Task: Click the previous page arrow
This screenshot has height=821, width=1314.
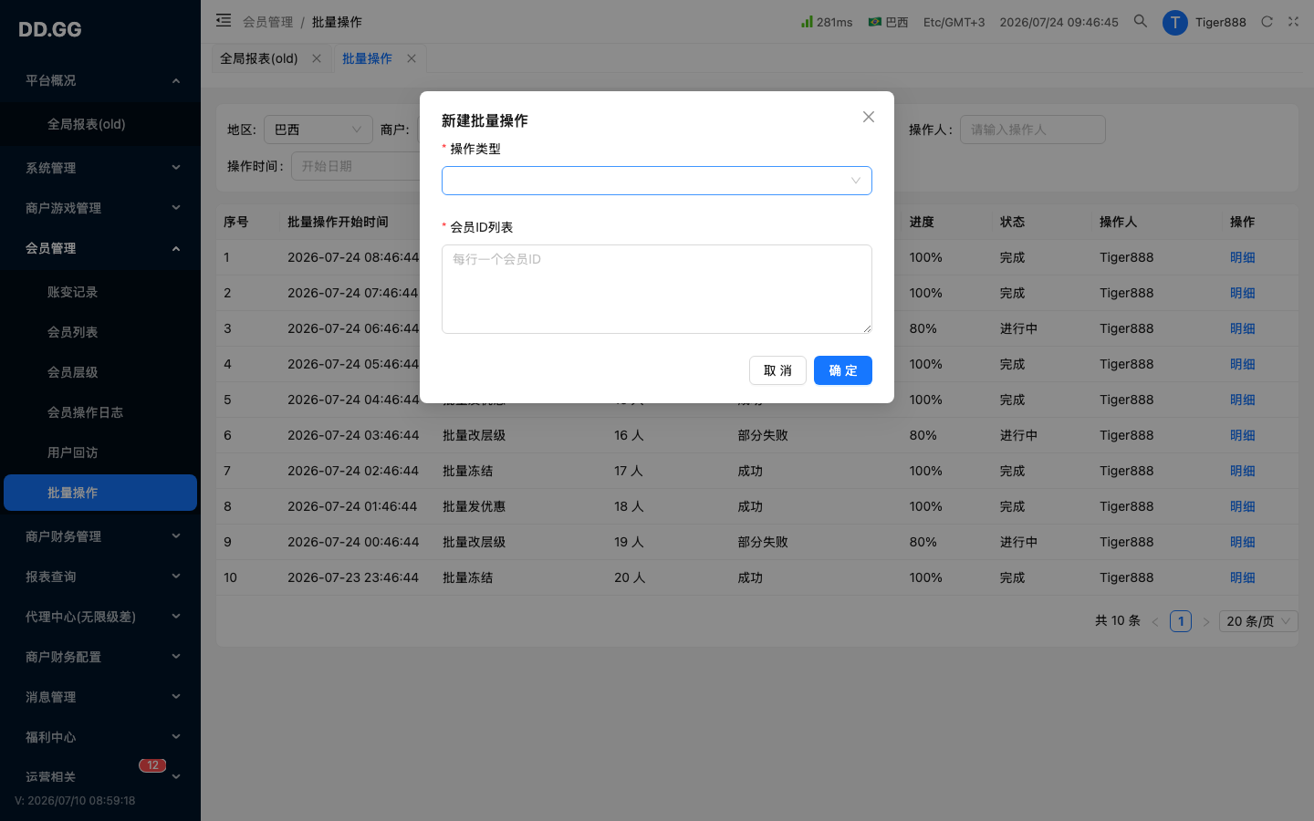Action: [x=1155, y=621]
